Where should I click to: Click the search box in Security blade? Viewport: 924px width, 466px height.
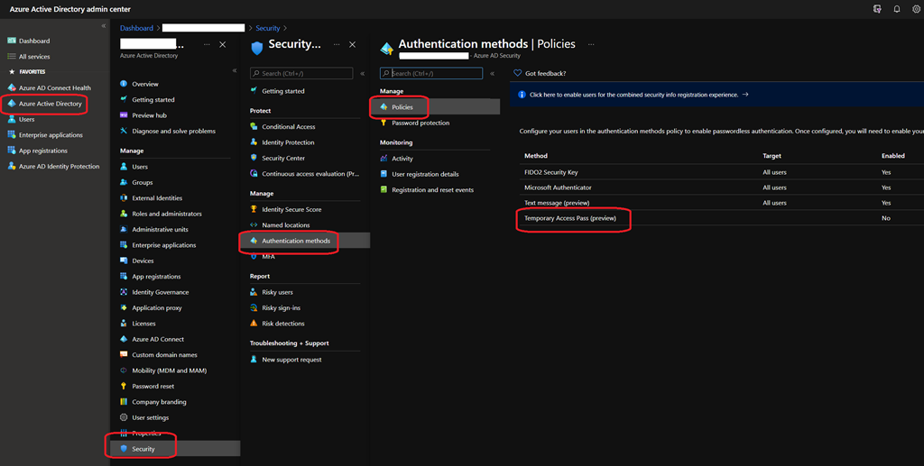pyautogui.click(x=301, y=73)
